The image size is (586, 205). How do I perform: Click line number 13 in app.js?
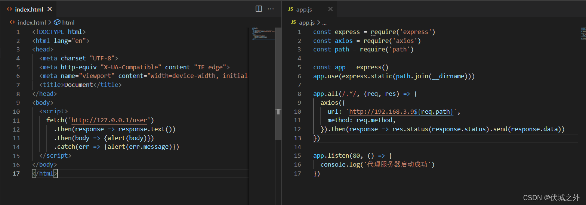click(297, 138)
